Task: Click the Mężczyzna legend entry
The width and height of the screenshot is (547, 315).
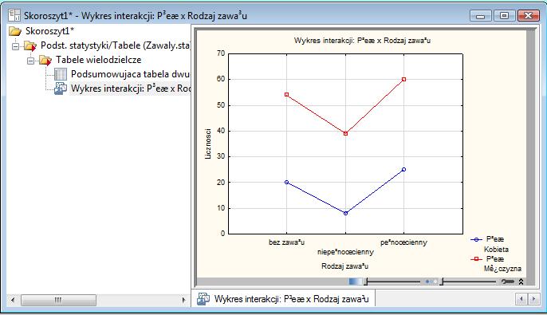Action: [502, 269]
